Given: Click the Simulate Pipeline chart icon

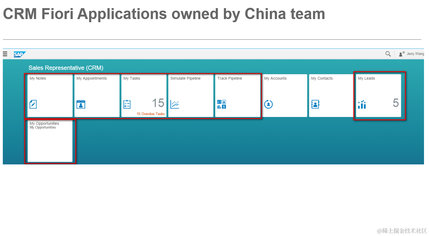Looking at the screenshot, I should (x=175, y=104).
